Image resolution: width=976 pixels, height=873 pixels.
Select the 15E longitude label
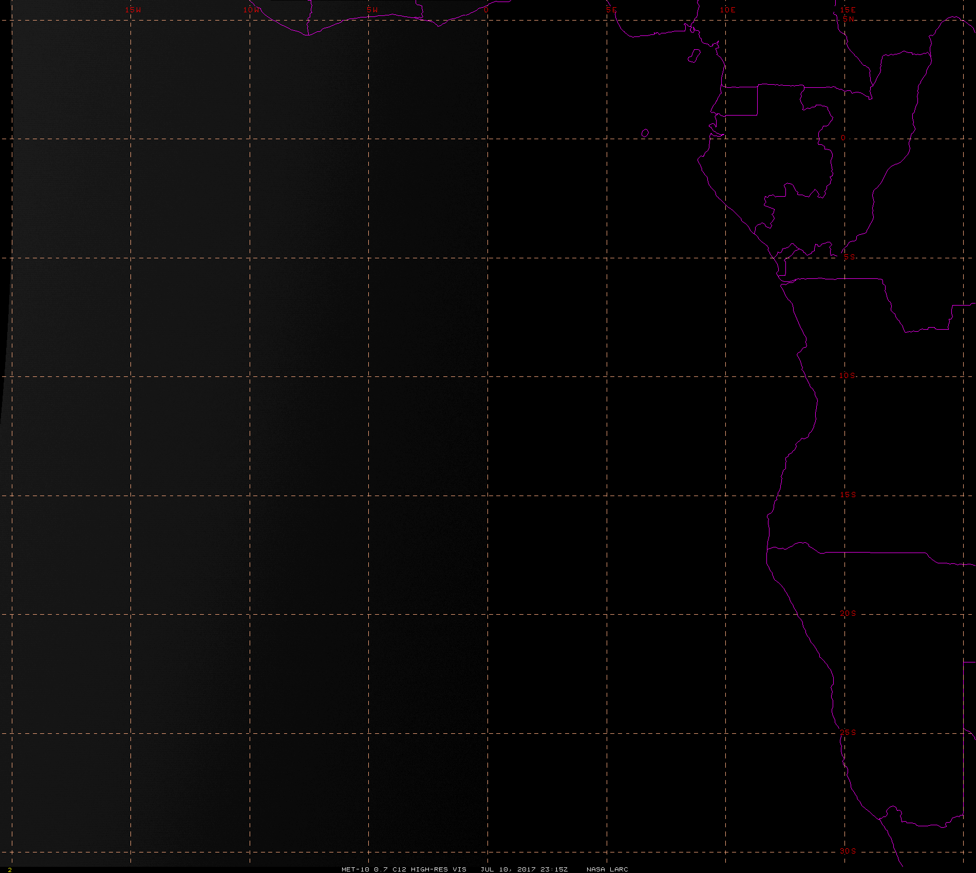click(848, 10)
